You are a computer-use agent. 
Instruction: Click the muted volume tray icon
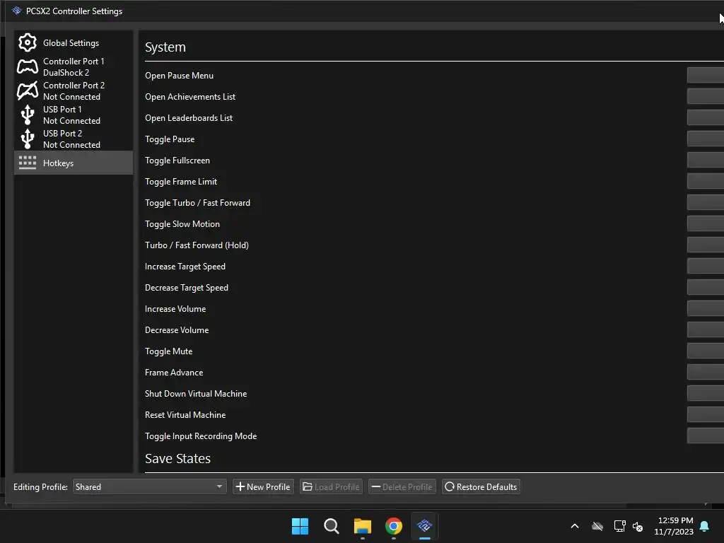(x=638, y=526)
